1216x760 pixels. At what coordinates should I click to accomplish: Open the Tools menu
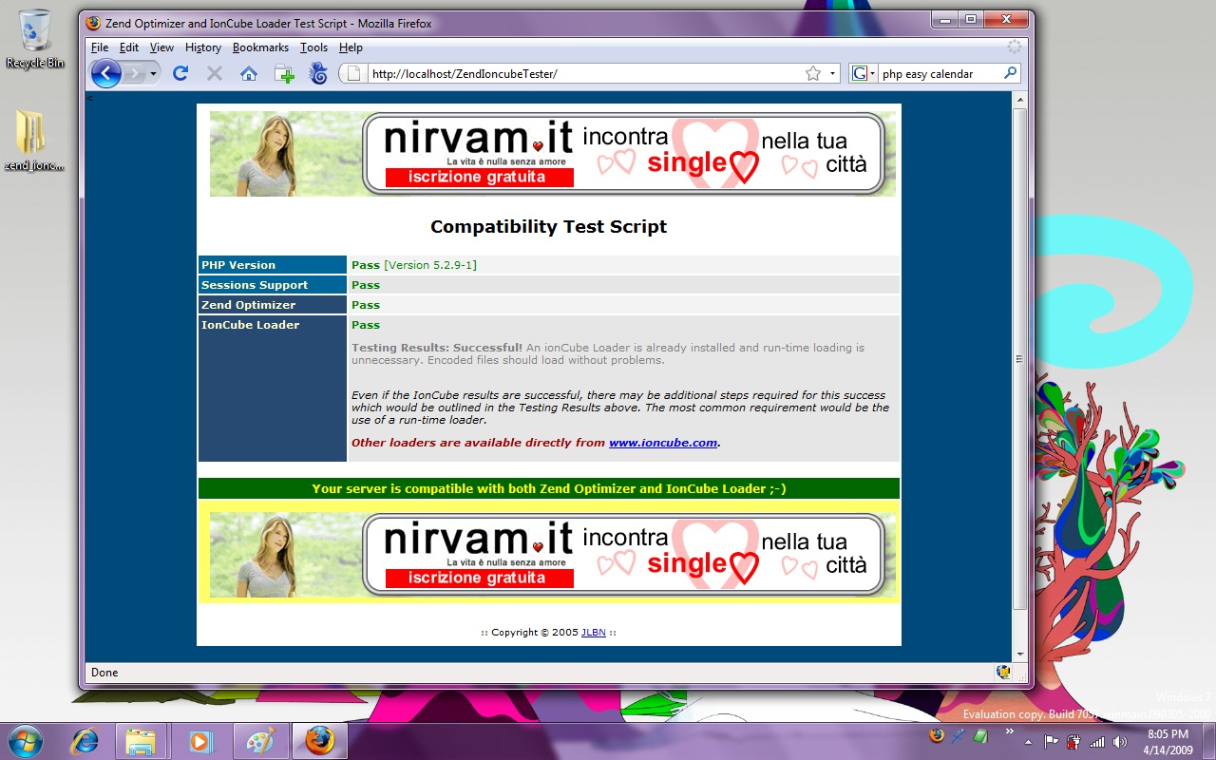pyautogui.click(x=313, y=47)
